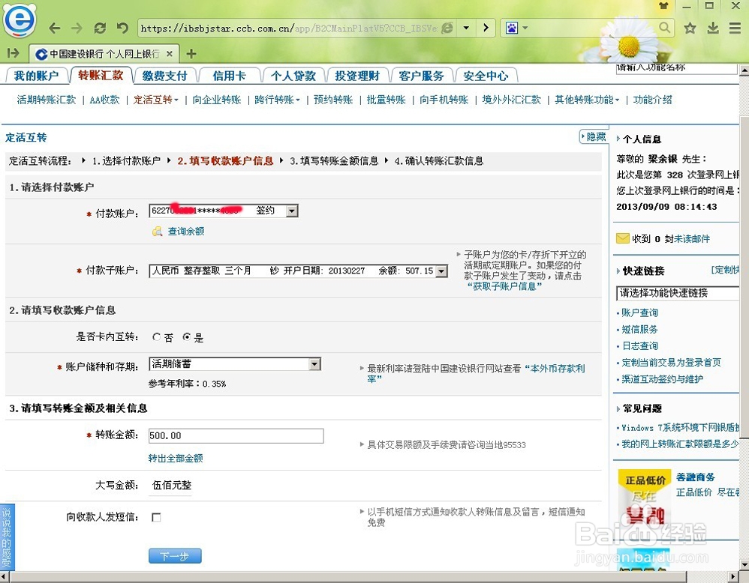Viewport: 749px width, 583px height.
Task: Click the 转账金额 input field
Action: 236,435
